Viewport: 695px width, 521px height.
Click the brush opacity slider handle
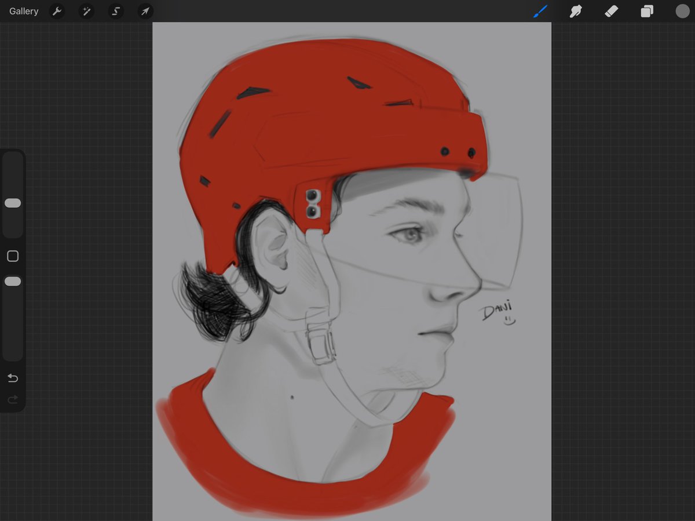tap(13, 281)
